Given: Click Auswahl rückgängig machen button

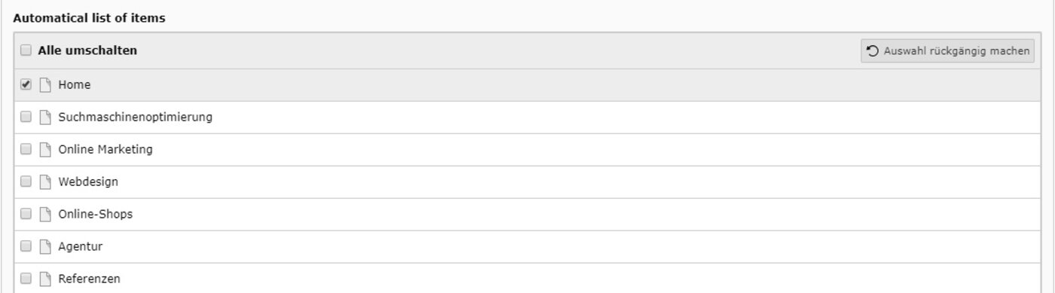Looking at the screenshot, I should click(948, 51).
